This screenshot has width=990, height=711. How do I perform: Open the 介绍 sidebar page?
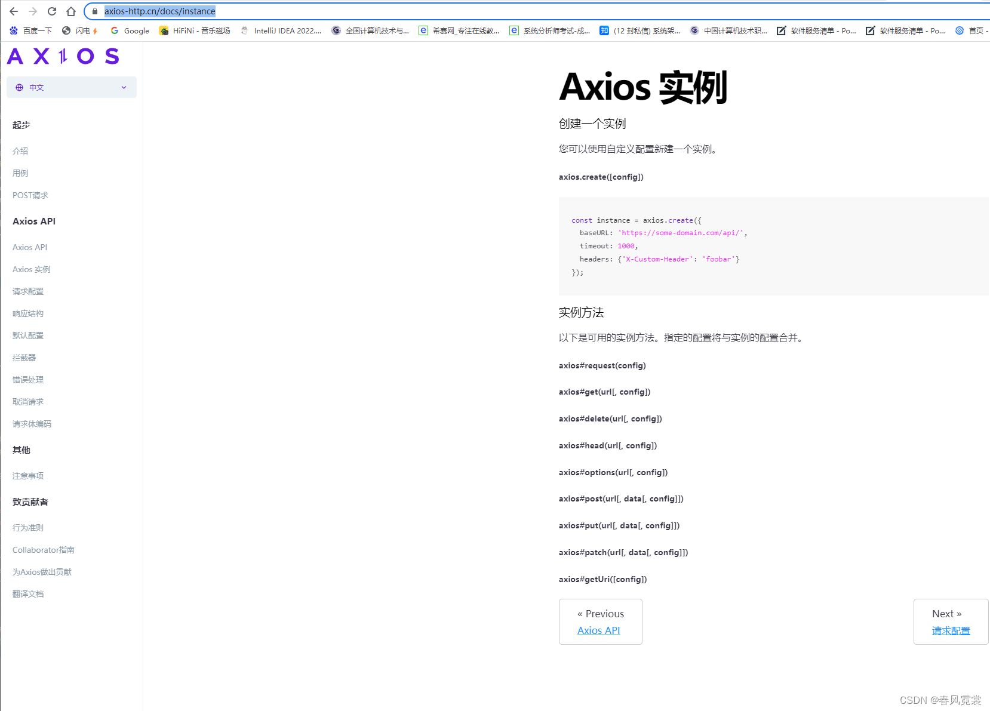point(20,151)
